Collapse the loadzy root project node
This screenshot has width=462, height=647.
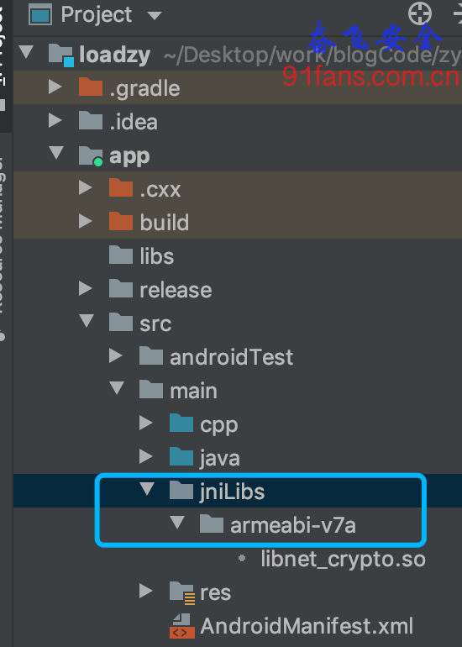pos(26,52)
